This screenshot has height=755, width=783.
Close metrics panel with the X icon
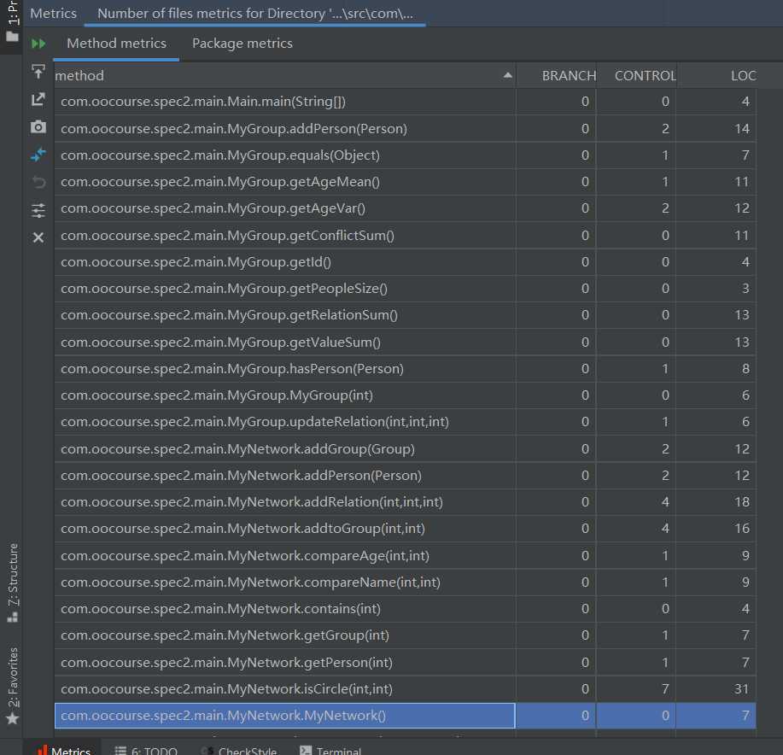pyautogui.click(x=38, y=237)
